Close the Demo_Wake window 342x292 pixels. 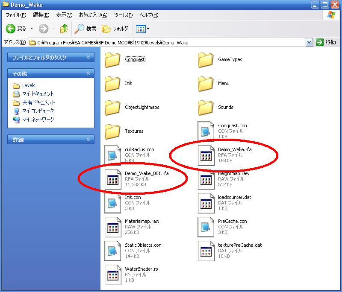click(335, 5)
